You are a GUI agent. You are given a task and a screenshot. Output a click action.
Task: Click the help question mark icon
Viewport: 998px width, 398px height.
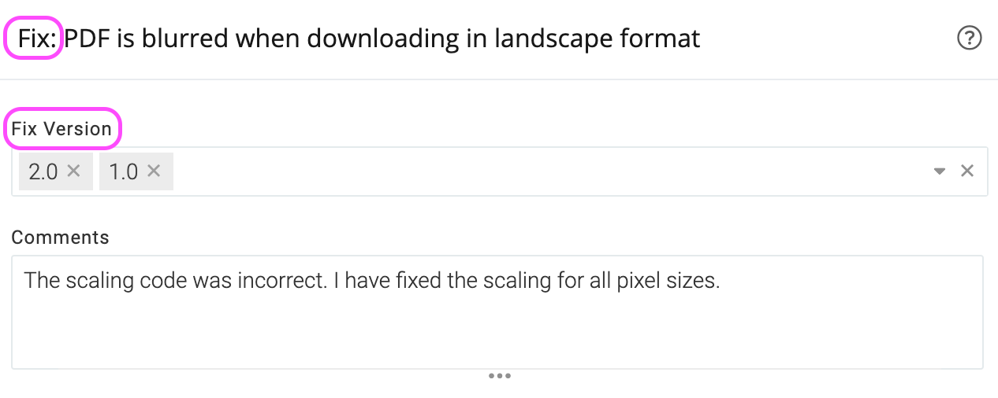[x=969, y=38]
